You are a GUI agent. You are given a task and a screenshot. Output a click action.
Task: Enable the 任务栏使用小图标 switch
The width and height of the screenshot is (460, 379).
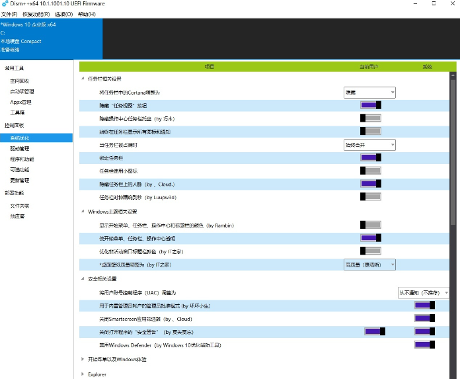[371, 171]
